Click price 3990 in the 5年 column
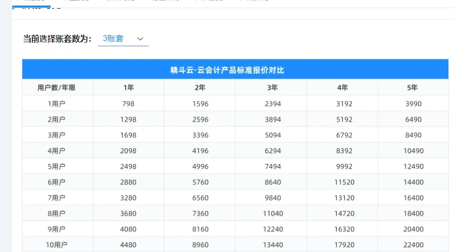 pyautogui.click(x=413, y=104)
